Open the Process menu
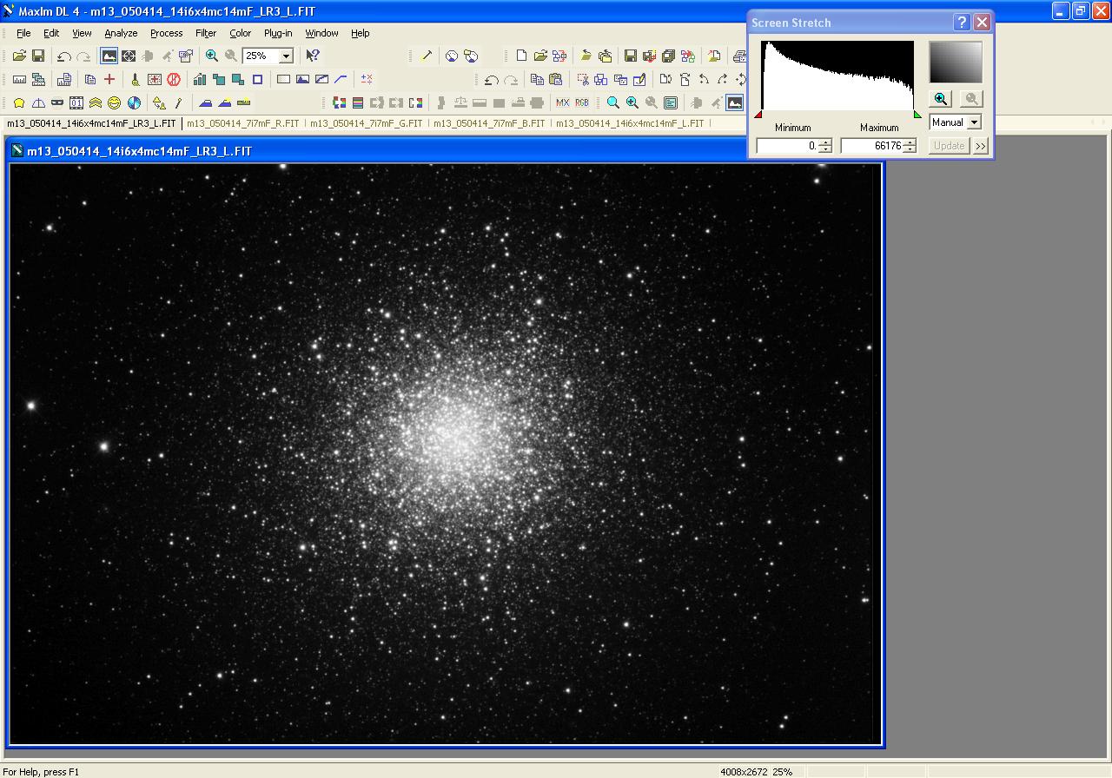The image size is (1112, 778). coord(166,33)
